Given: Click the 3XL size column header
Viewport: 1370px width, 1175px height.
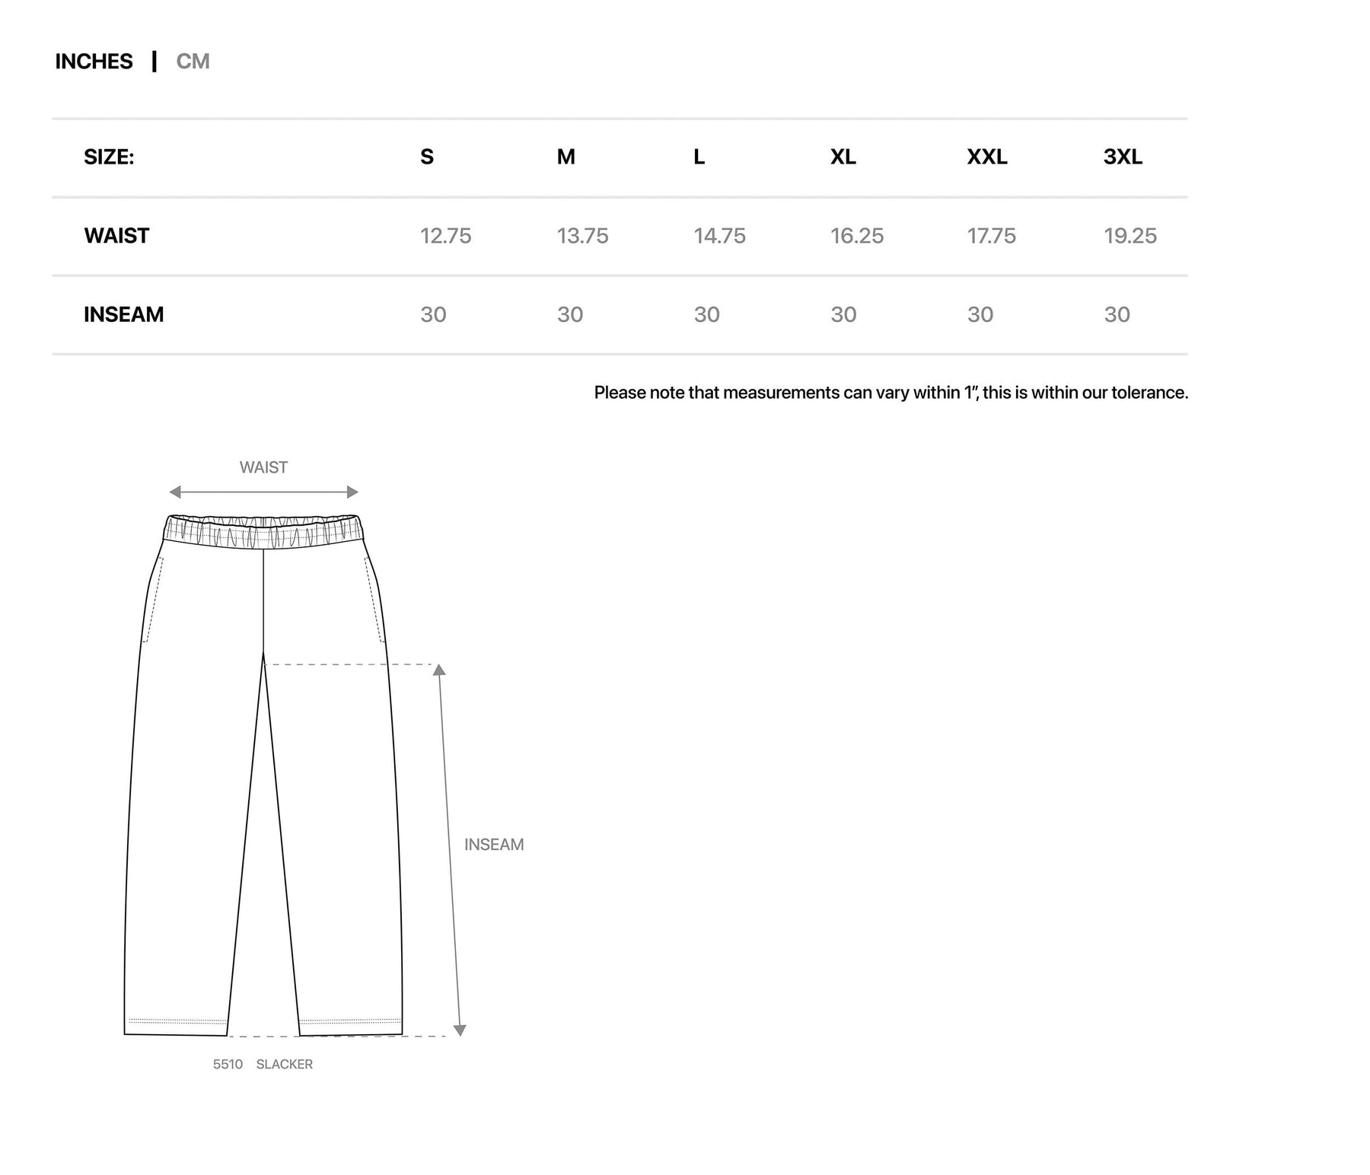Looking at the screenshot, I should pyautogui.click(x=1123, y=157).
